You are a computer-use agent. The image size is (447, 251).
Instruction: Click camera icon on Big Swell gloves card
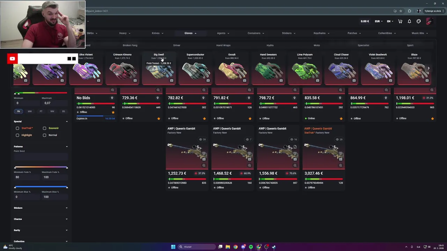(x=171, y=81)
